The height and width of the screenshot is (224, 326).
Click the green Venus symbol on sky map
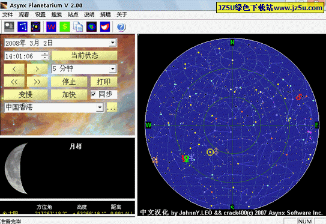coord(187,159)
